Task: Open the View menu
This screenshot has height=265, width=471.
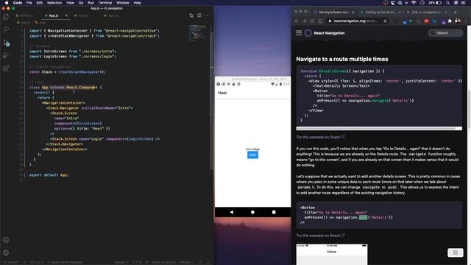Action: tap(71, 3)
